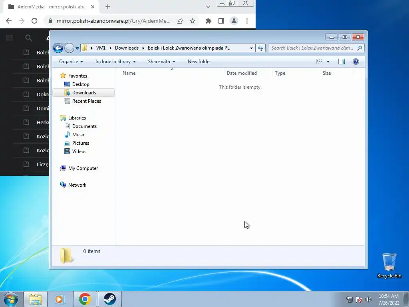The height and width of the screenshot is (307, 409).
Task: Select My Computer in navigation pane
Action: click(x=83, y=168)
